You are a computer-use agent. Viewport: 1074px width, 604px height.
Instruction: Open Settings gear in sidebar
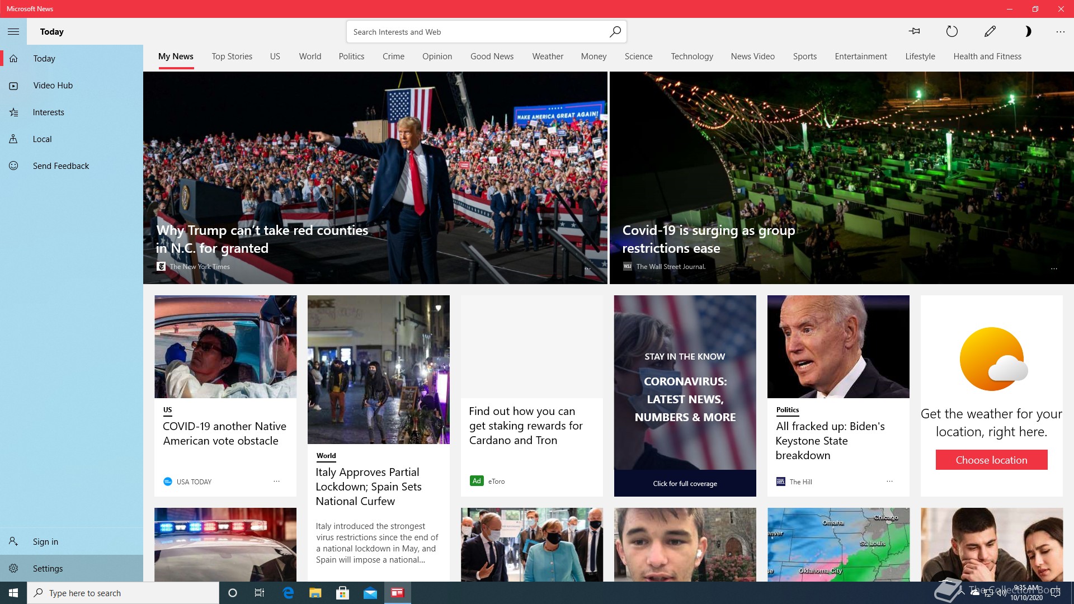point(72,568)
